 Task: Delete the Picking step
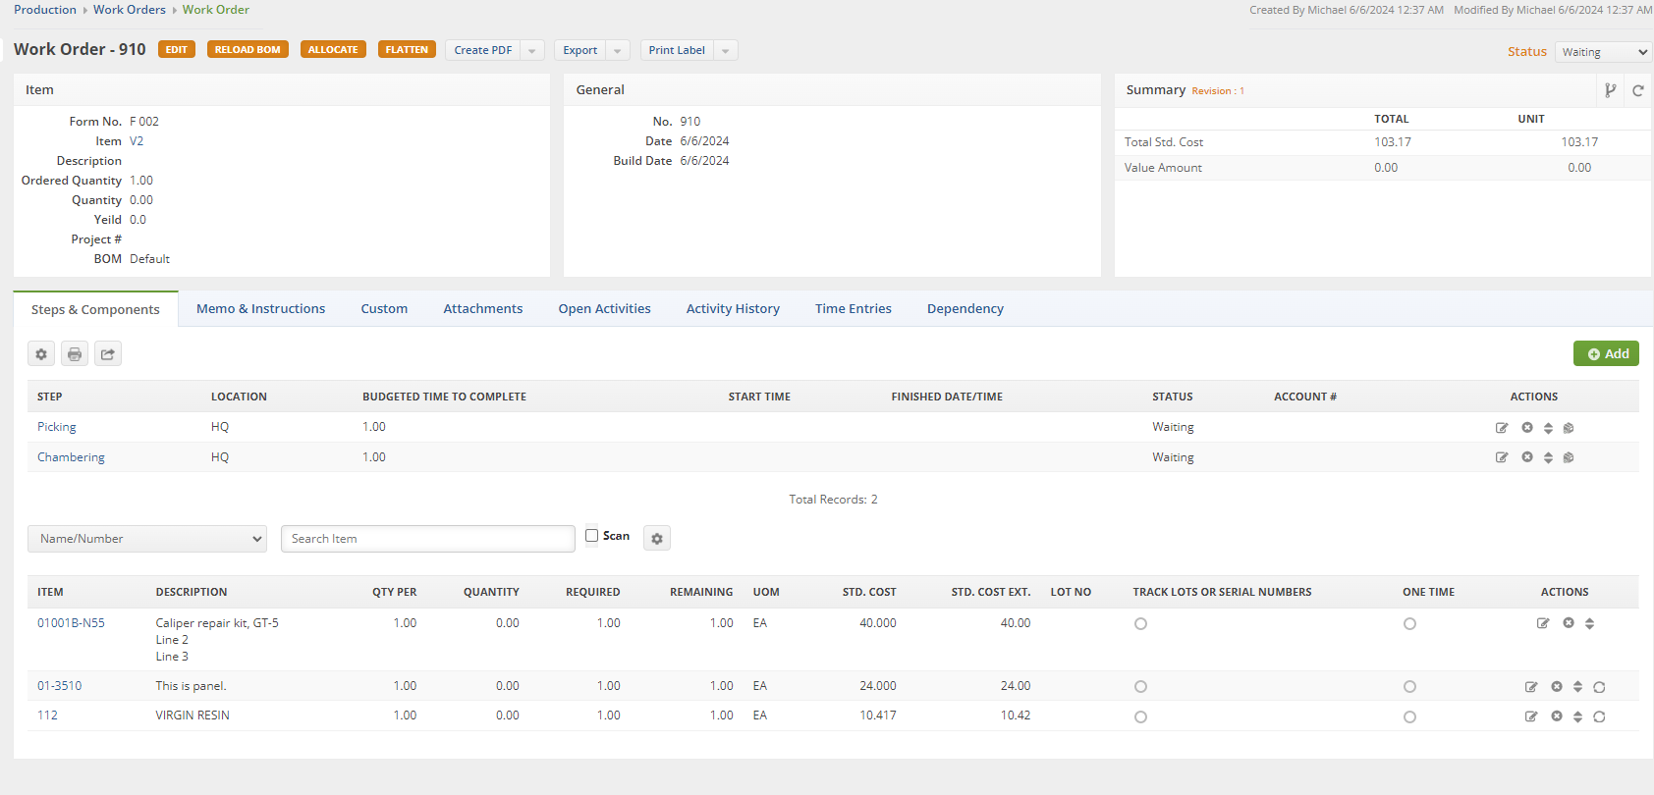1527,428
